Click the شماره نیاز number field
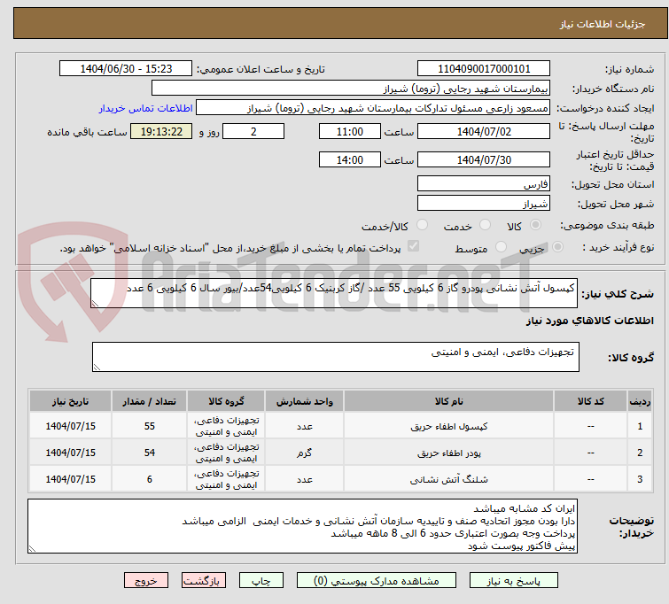The height and width of the screenshot is (604, 669). point(484,69)
